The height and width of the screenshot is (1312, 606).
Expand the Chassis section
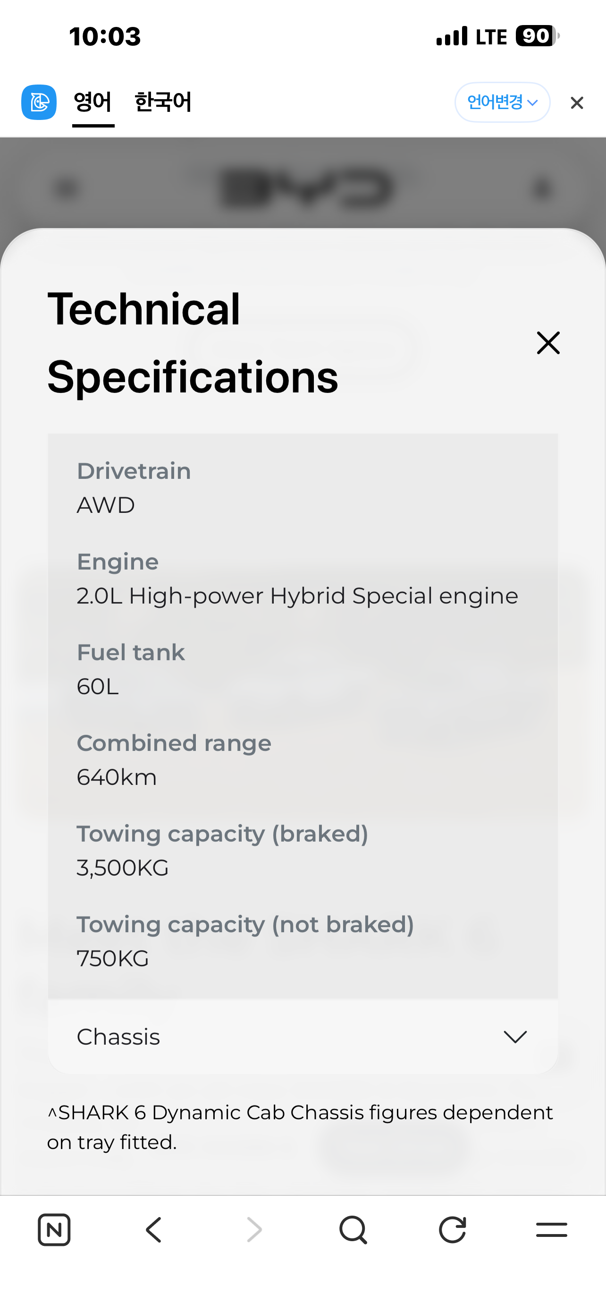coord(303,1037)
